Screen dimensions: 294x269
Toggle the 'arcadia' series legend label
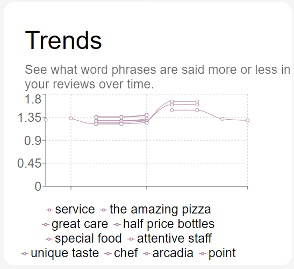173,253
